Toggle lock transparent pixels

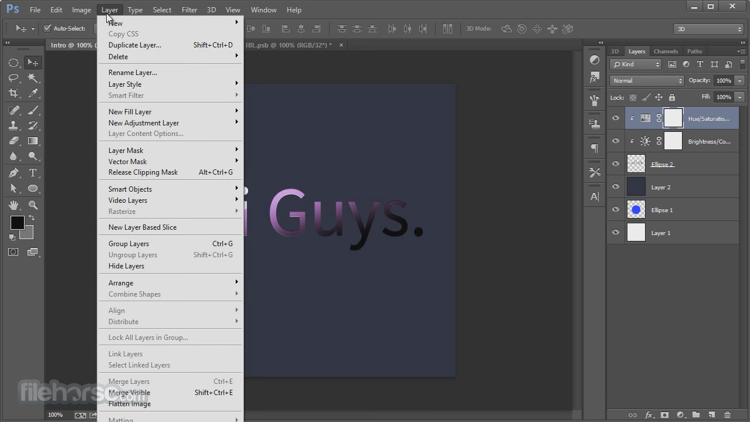pyautogui.click(x=633, y=97)
